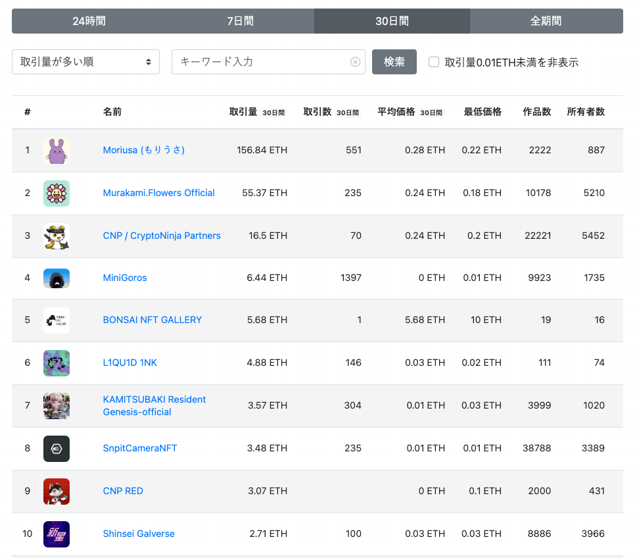
Task: Open the CNP / CryptoNinja Partners link
Action: tap(162, 236)
